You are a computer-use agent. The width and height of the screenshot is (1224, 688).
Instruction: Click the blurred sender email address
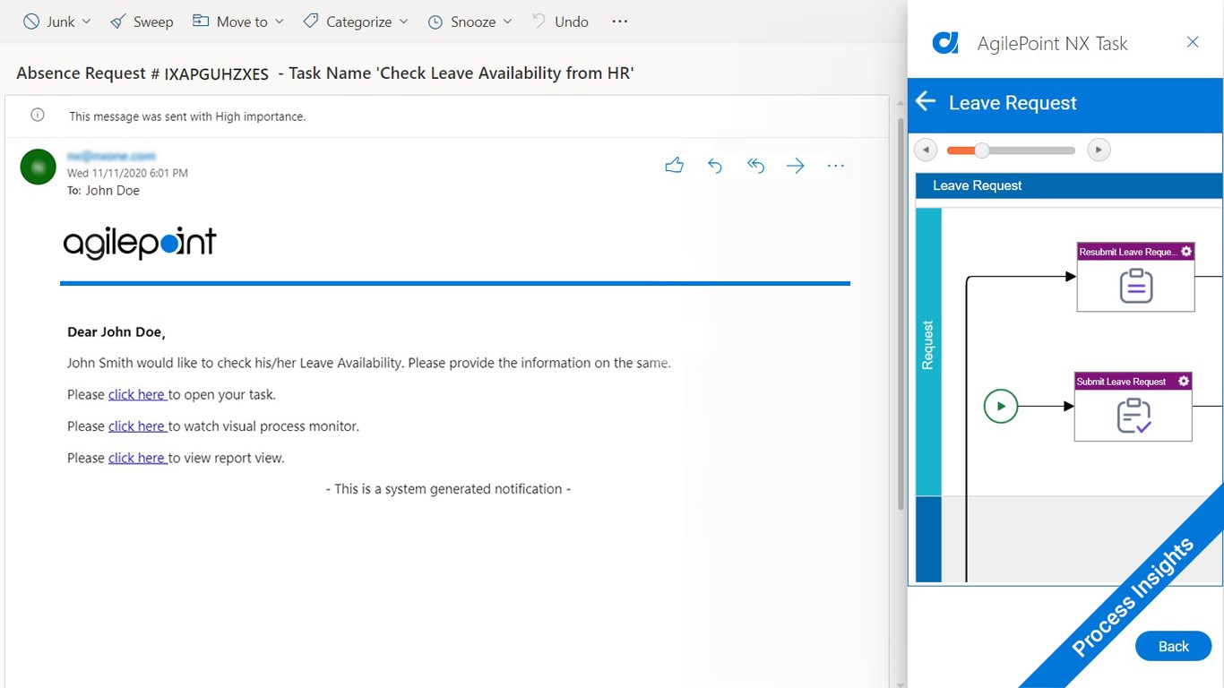point(111,156)
